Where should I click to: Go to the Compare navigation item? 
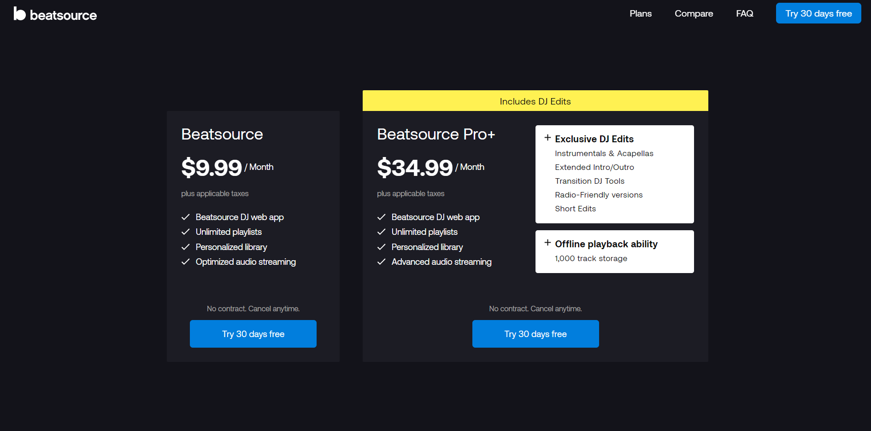pos(694,14)
